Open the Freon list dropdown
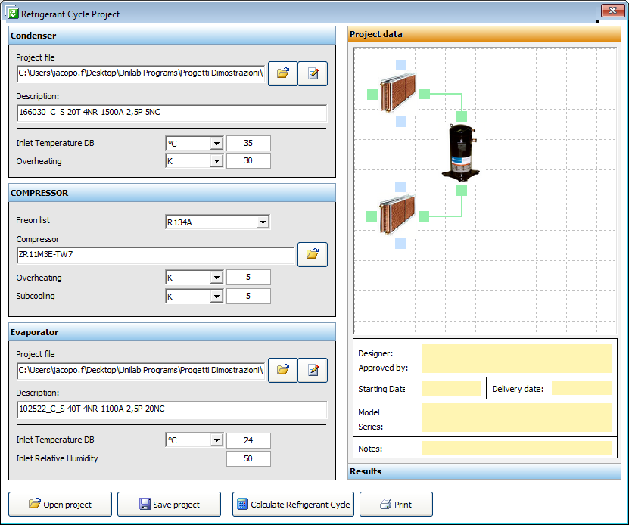This screenshot has width=629, height=525. [x=262, y=222]
